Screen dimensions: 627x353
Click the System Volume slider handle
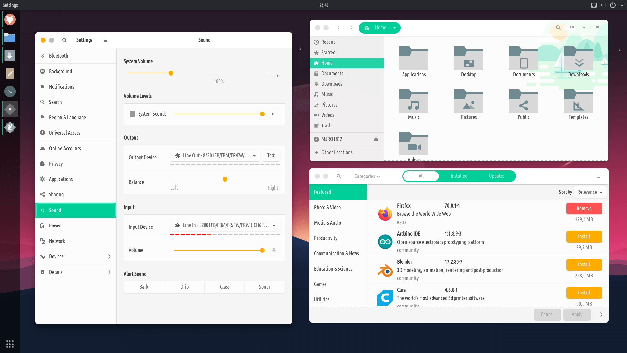[171, 73]
